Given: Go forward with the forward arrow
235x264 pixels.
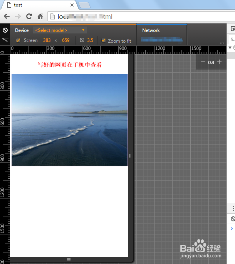Looking at the screenshot, I should [x=18, y=17].
